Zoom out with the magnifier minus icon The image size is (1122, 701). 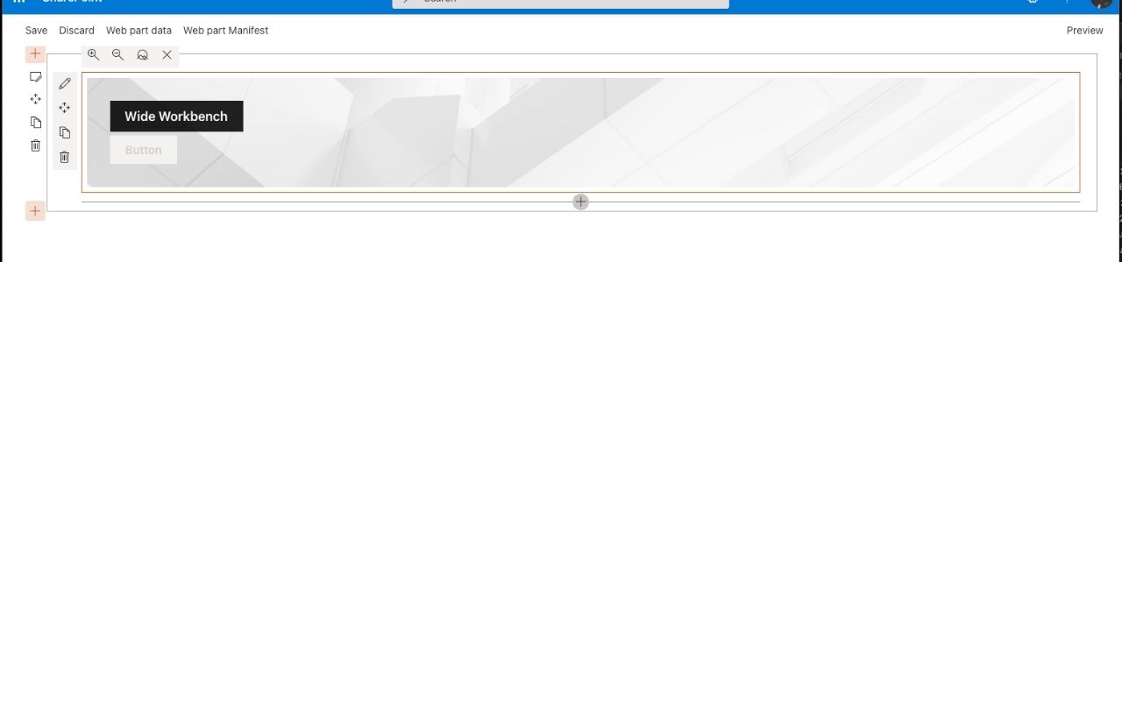point(117,55)
